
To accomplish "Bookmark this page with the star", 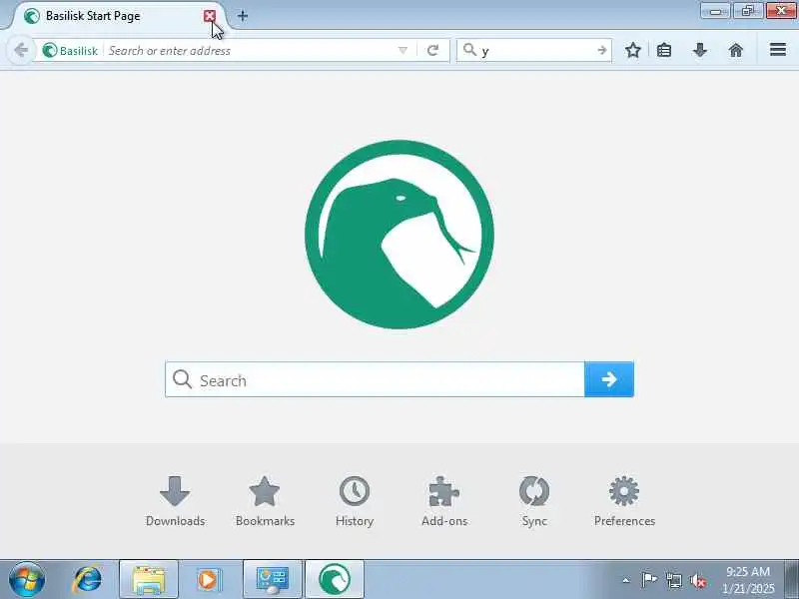I will (x=633, y=50).
